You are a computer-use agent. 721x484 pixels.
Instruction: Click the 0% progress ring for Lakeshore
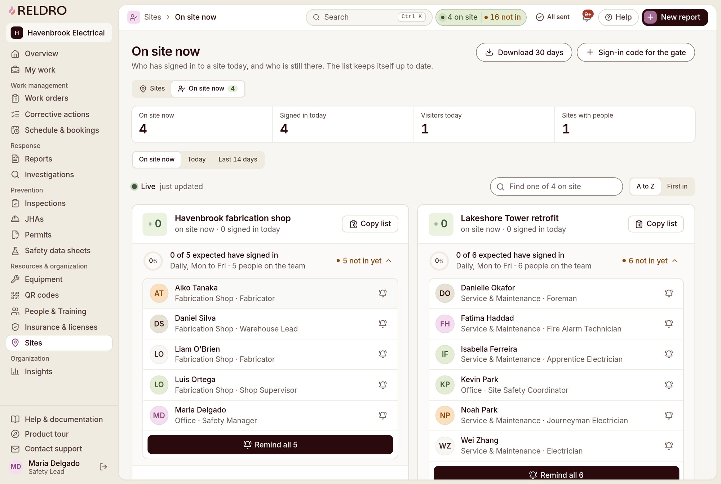[x=439, y=261]
